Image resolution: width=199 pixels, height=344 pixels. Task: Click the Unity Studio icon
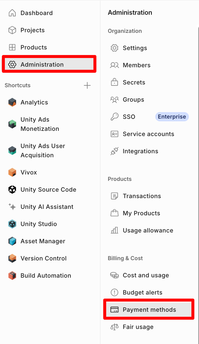pos(12,224)
